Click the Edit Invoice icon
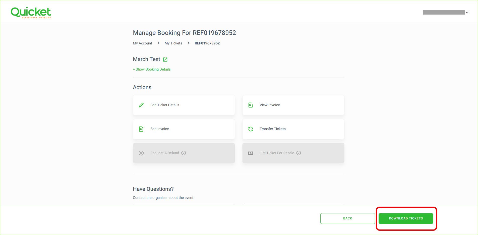 pos(141,129)
